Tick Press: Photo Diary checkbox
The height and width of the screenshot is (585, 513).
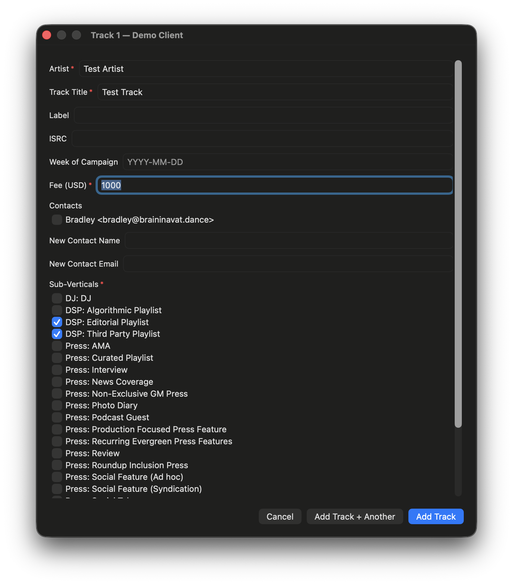pos(57,405)
